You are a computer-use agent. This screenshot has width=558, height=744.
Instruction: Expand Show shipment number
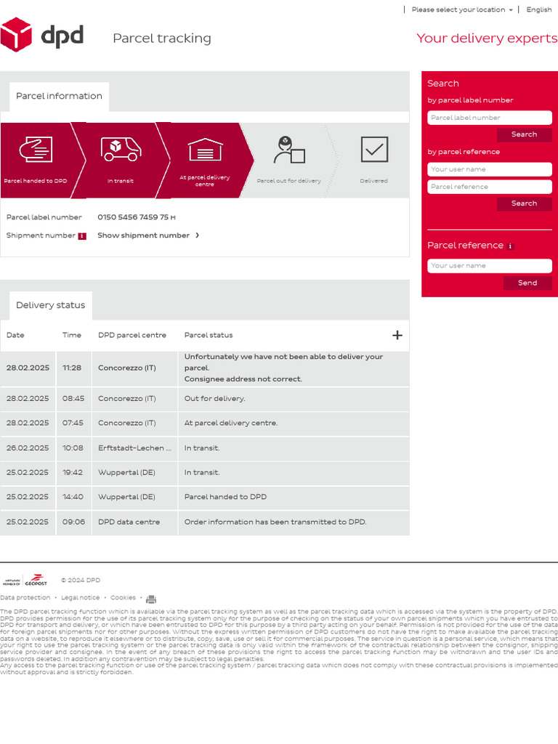[x=148, y=235]
